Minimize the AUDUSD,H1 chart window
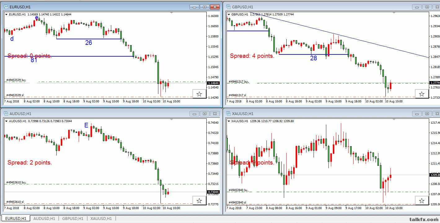This screenshot has width=440, height=223. click(x=195, y=114)
